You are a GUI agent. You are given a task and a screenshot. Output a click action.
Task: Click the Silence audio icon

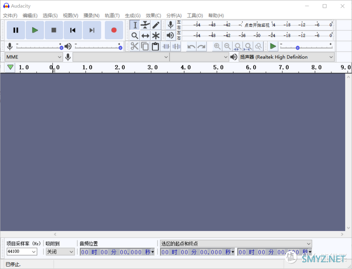176,47
